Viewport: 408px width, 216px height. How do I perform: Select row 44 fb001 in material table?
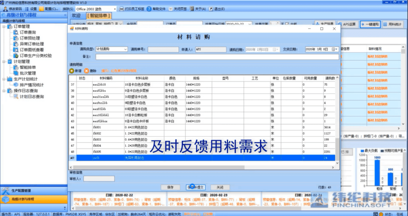[202, 127]
